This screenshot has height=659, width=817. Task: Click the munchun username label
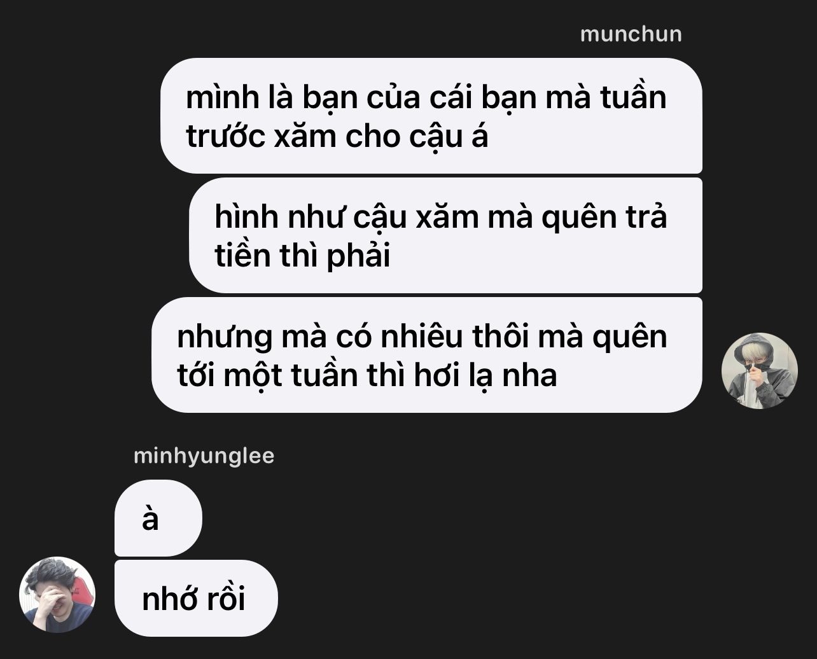(631, 34)
